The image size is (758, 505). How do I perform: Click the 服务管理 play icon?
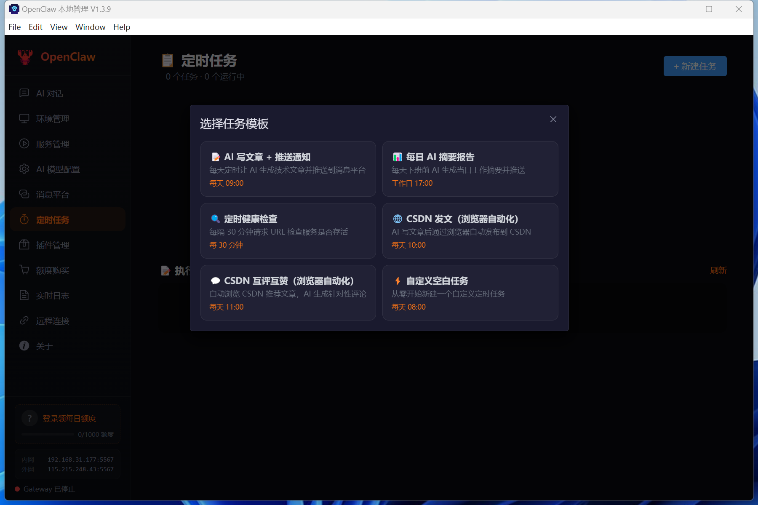pyautogui.click(x=24, y=144)
